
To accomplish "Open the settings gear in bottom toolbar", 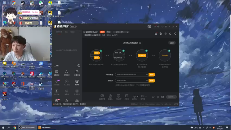I will [x=163, y=97].
